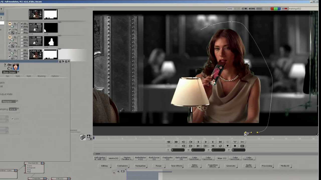The height and width of the screenshot is (180, 321).
Task: Toggle CC checkbox on L1-1f21_00001 layer
Action: pos(22,37)
